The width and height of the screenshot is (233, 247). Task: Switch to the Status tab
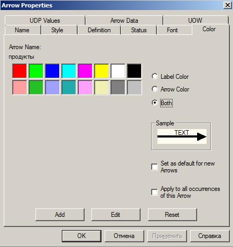point(139,30)
